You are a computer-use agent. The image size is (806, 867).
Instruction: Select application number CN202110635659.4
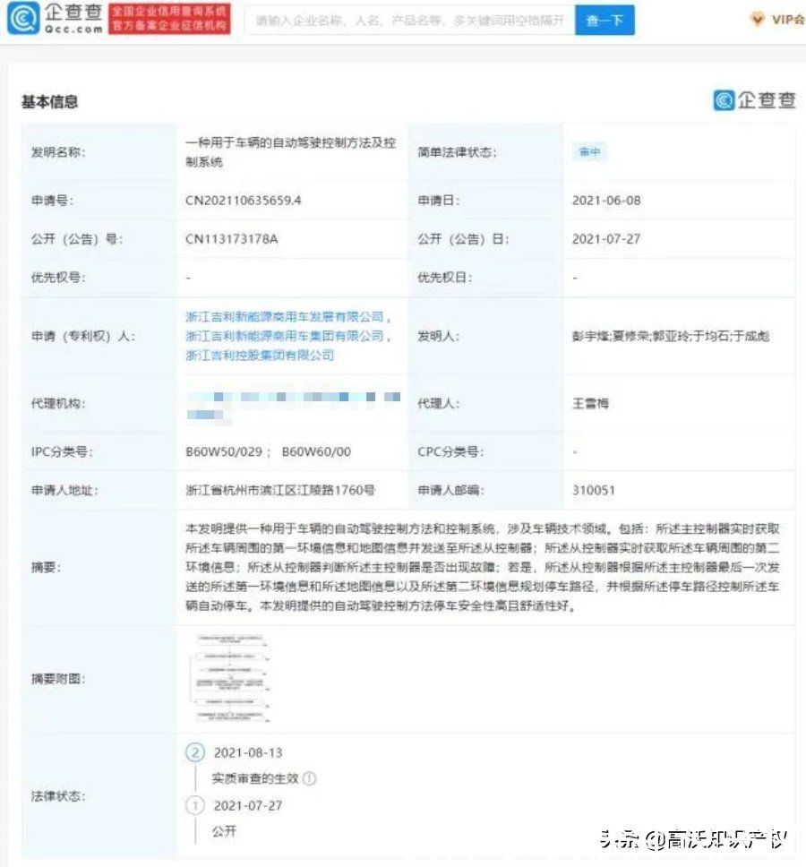coord(244,200)
